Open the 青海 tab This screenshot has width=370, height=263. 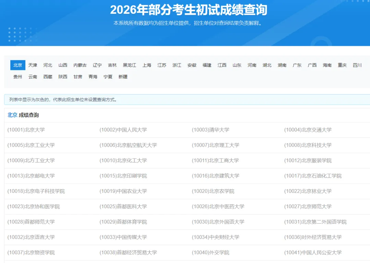coord(93,77)
